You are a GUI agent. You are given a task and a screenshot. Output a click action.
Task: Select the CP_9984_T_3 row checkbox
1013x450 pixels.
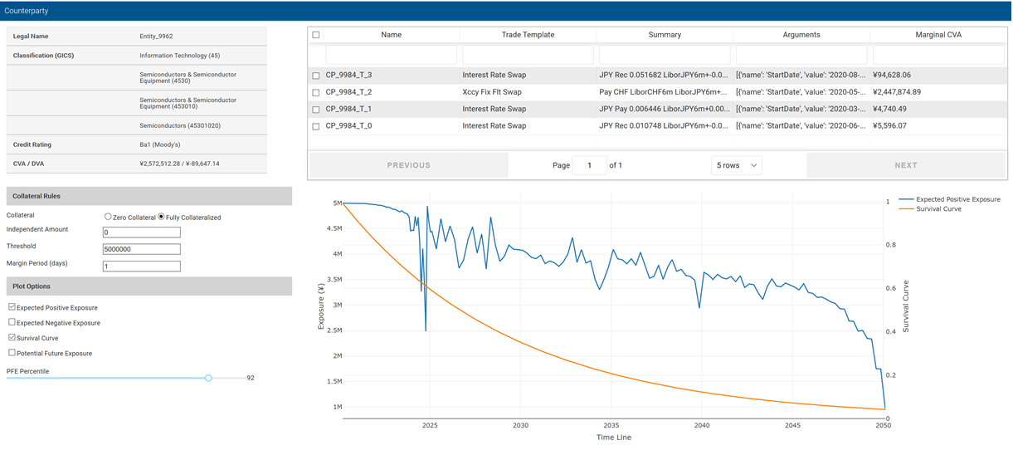(316, 76)
